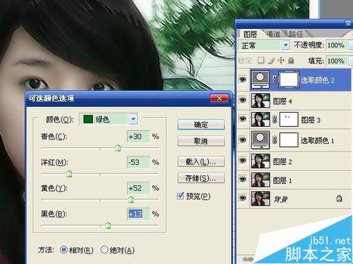This screenshot has height=264, width=353.
Task: Toggle lock position move icon
Action: [281, 61]
